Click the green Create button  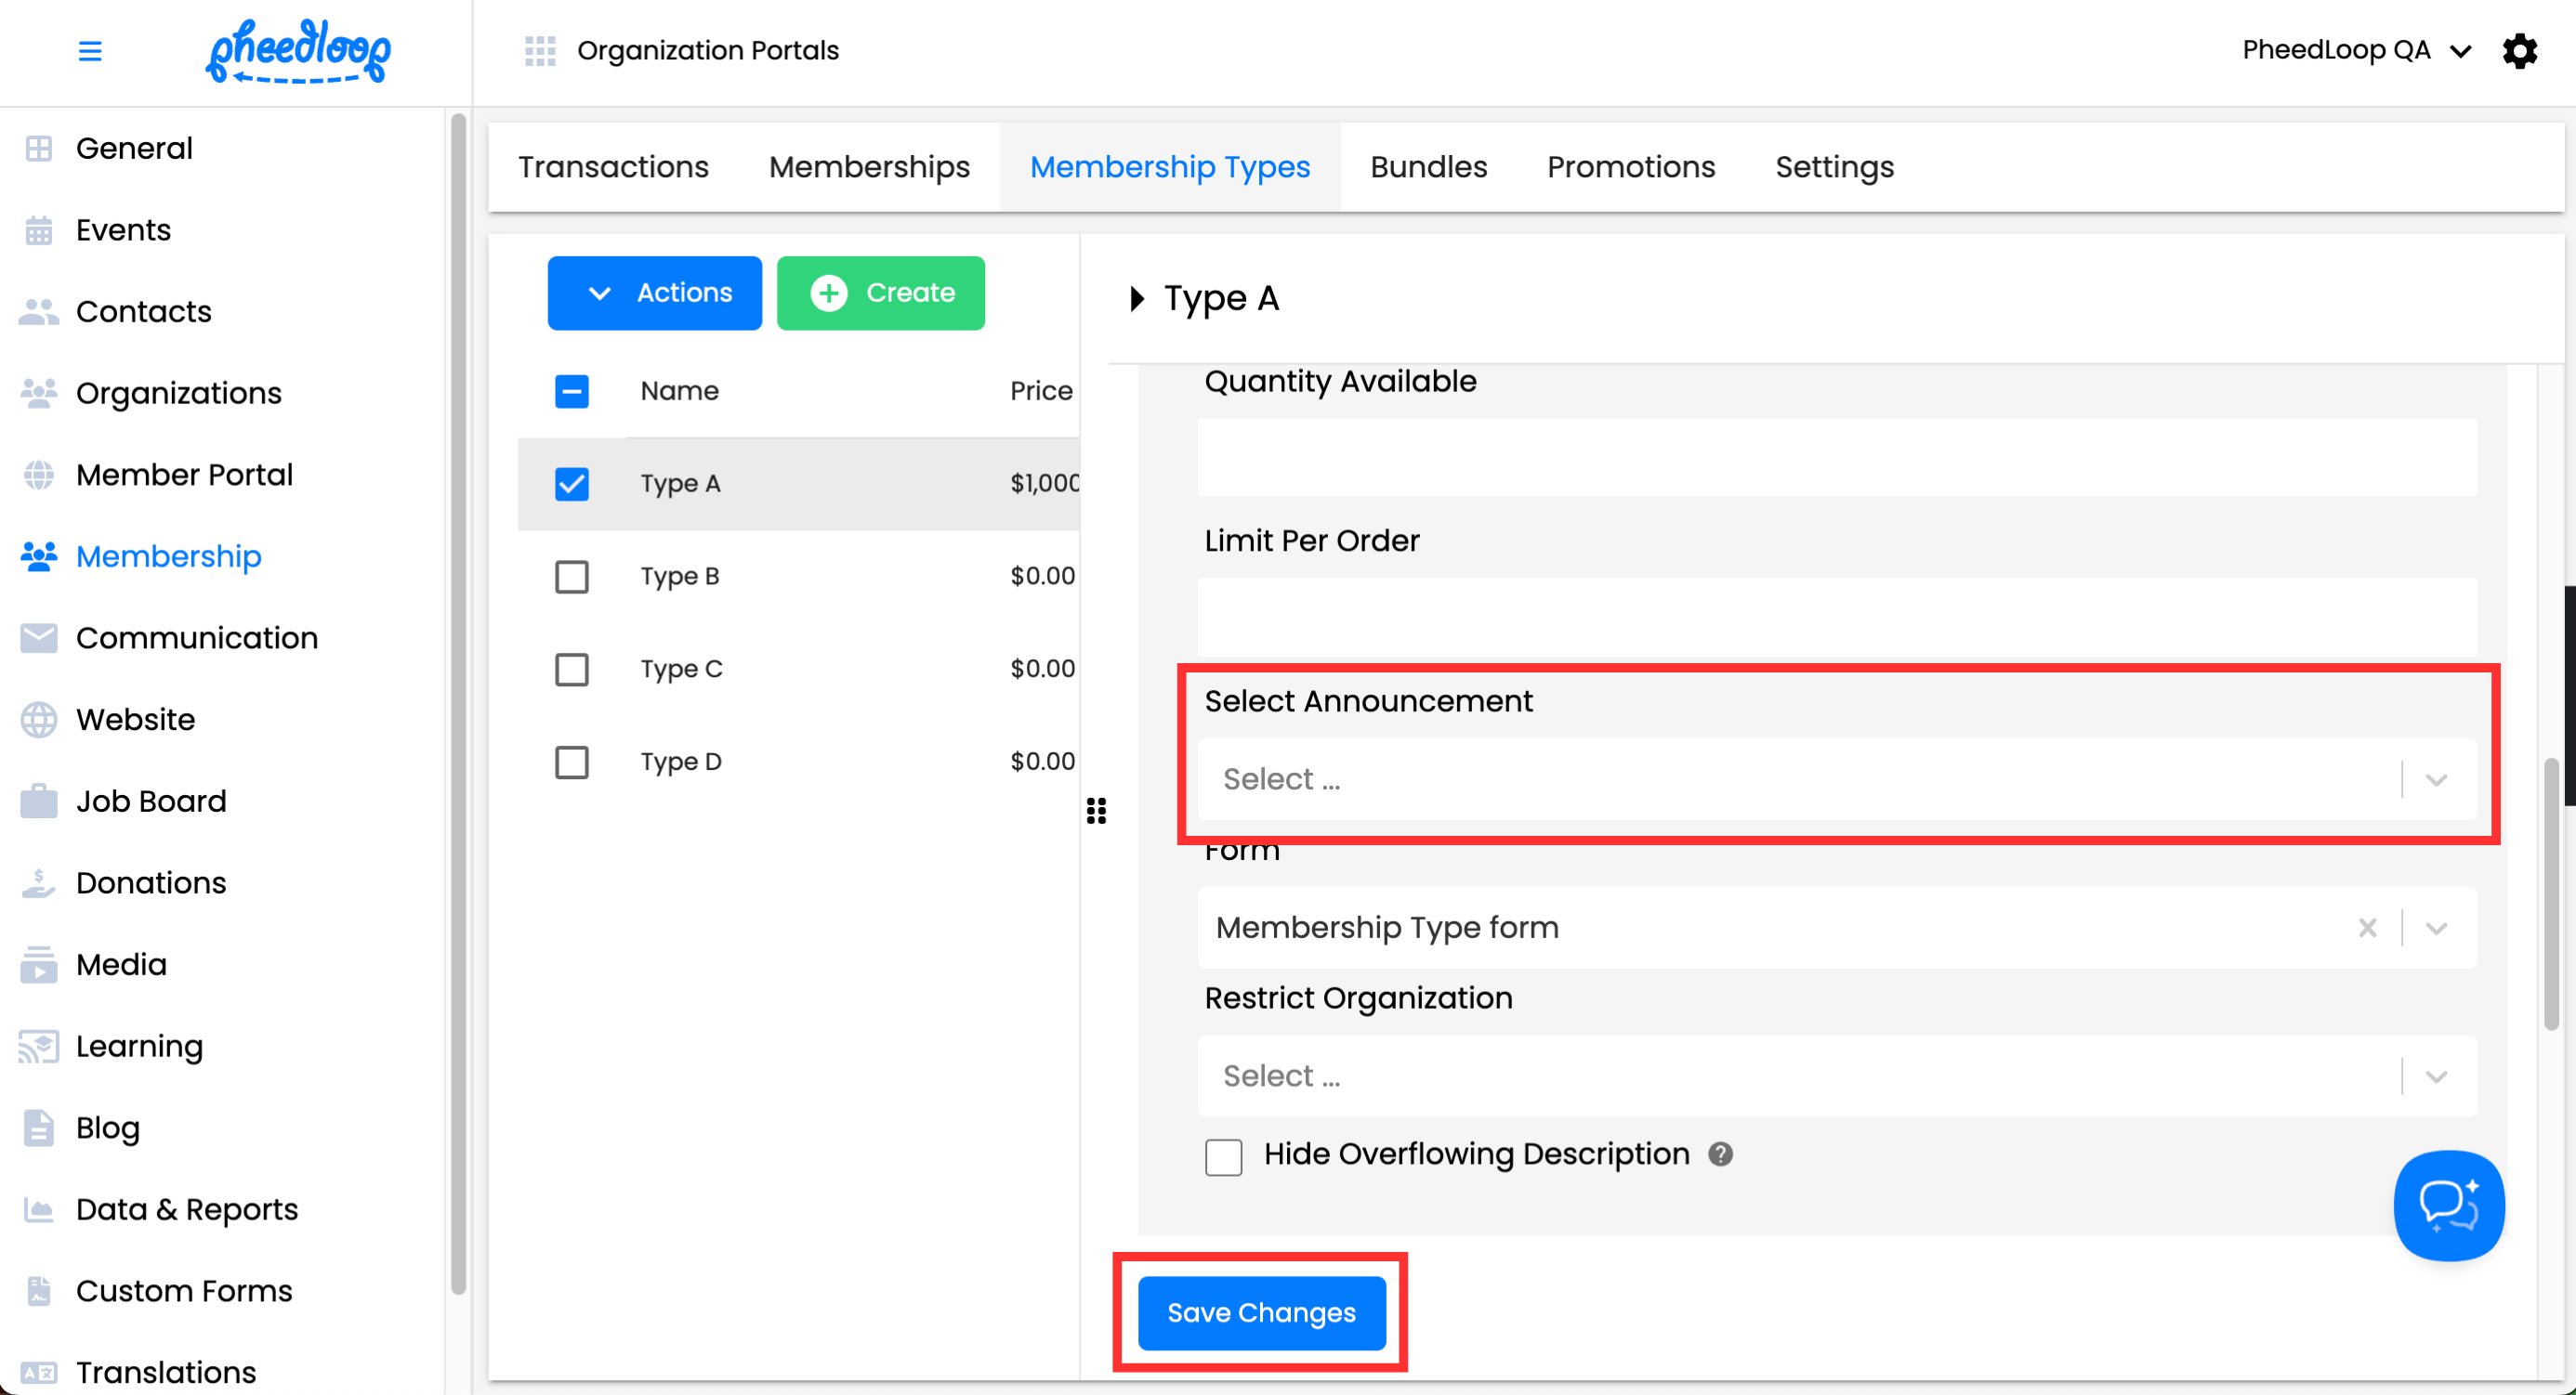pos(880,293)
